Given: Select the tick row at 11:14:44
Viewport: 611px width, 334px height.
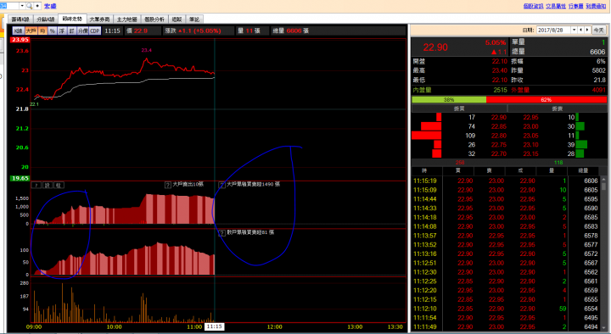Looking at the screenshot, I should coord(506,199).
